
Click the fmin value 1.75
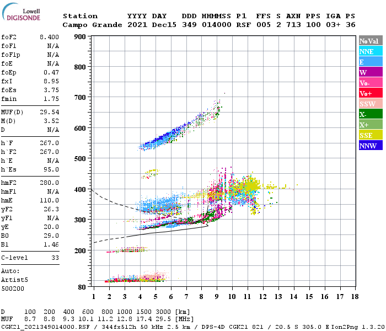point(51,99)
